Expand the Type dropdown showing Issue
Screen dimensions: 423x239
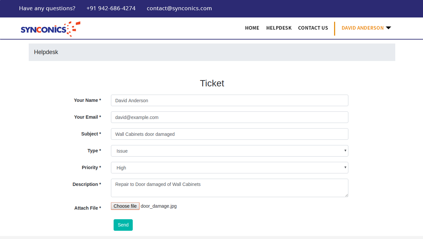click(229, 151)
